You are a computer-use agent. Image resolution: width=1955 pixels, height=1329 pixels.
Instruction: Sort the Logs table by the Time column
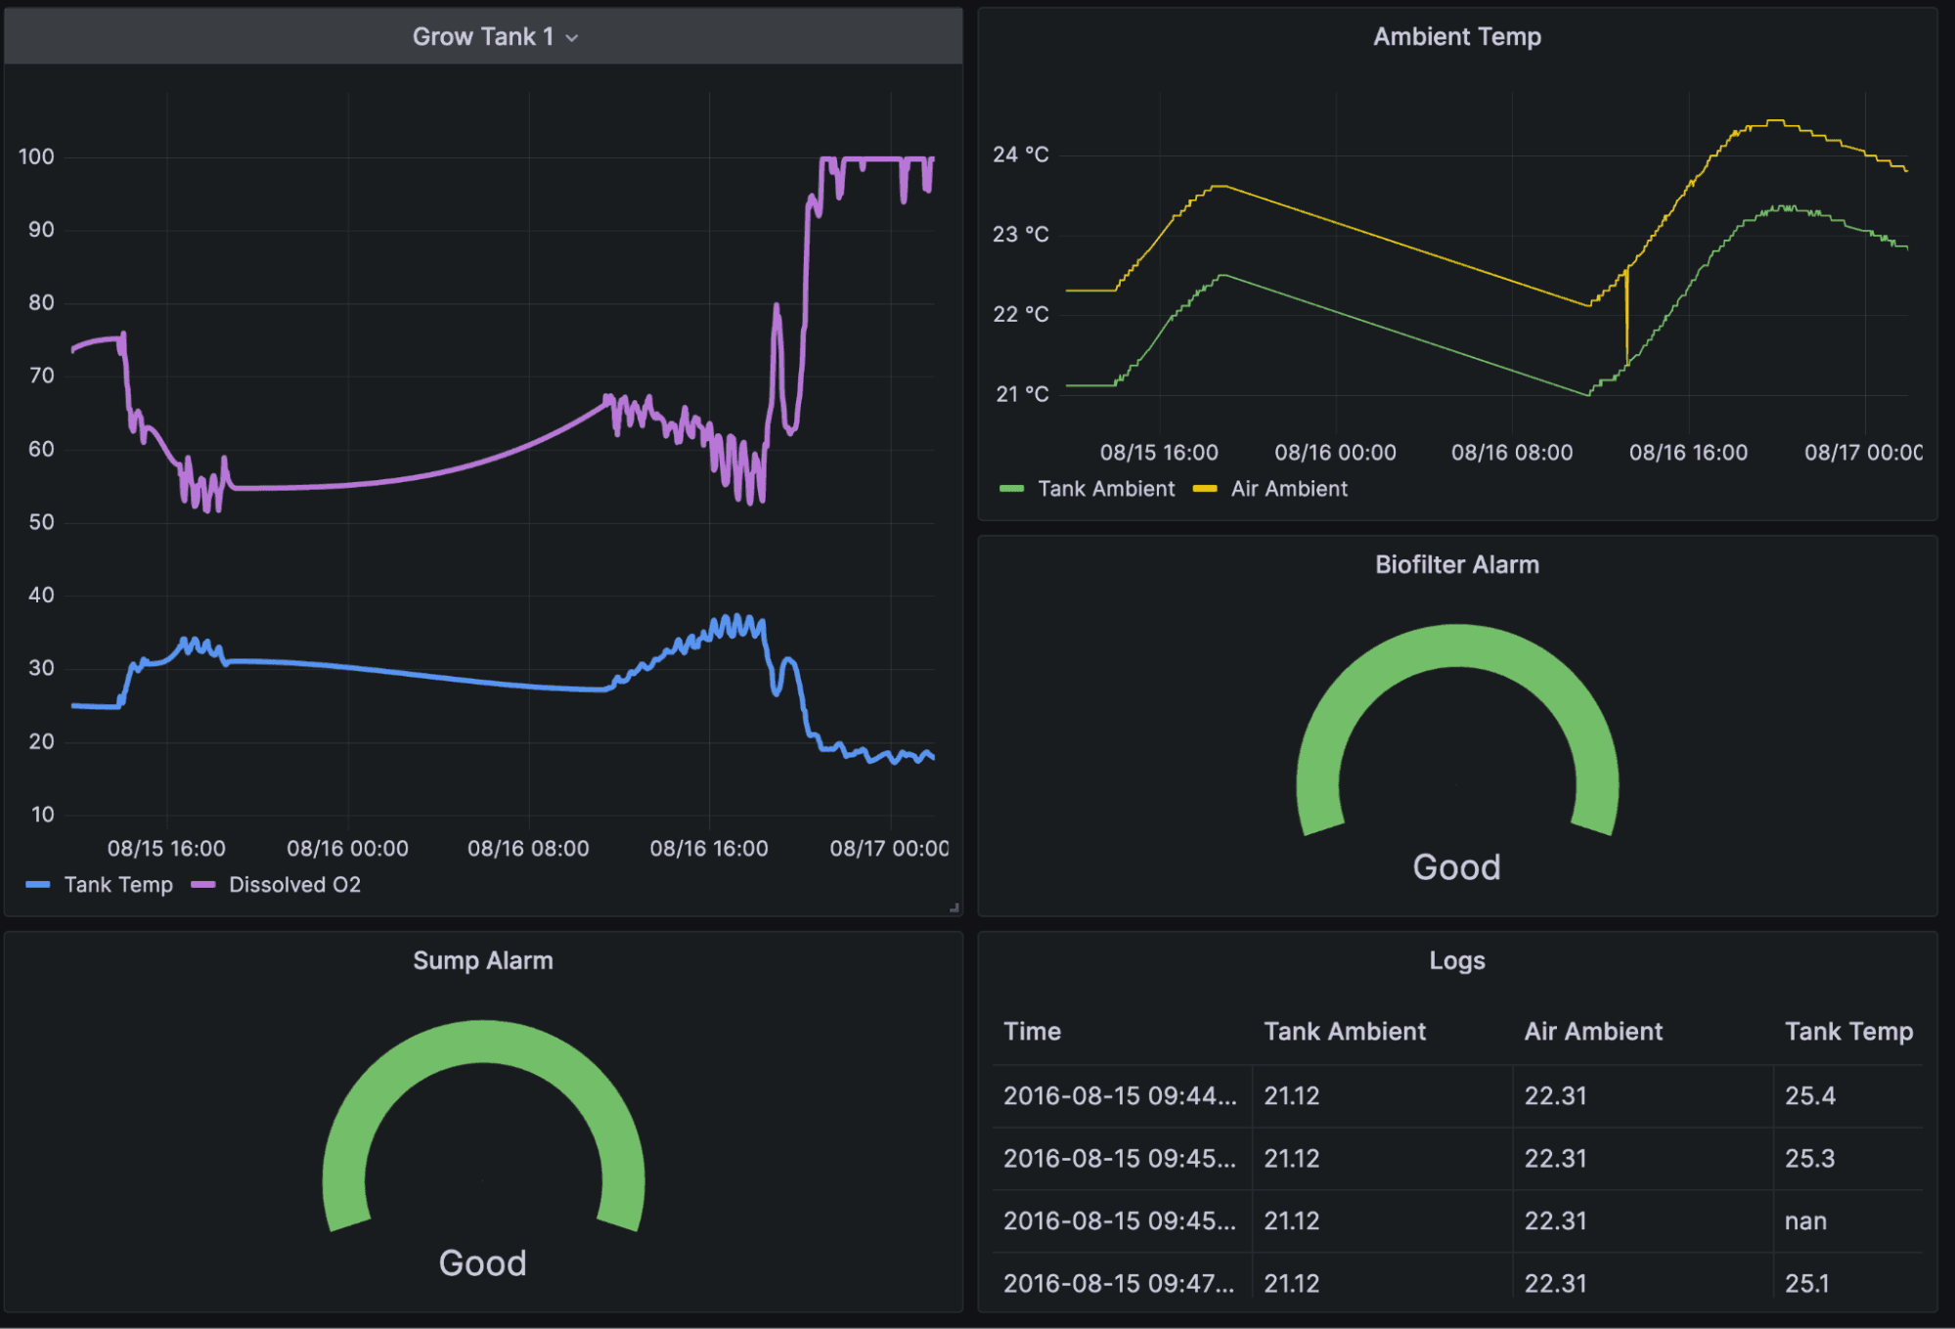1032,1031
